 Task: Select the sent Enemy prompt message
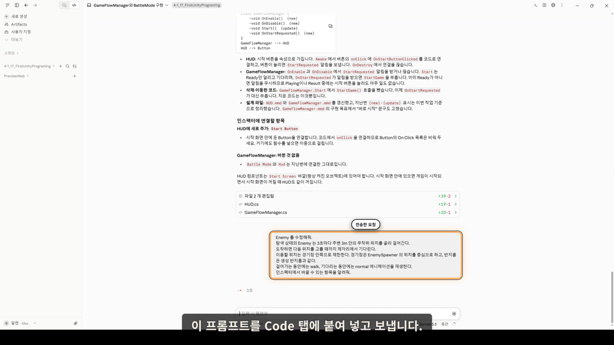(366, 255)
